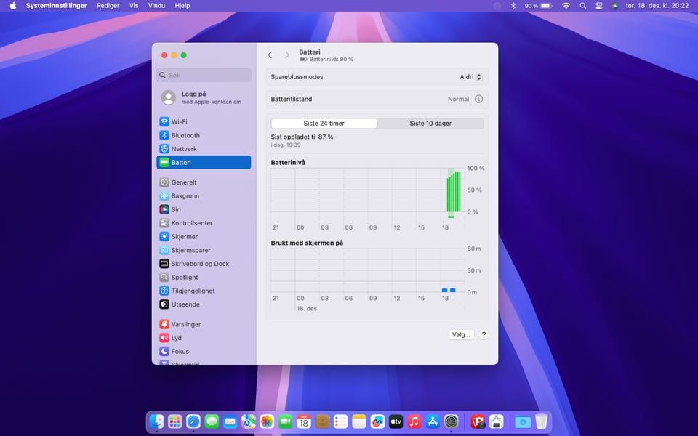Open Varslinger settings
698x436 pixels.
[x=186, y=324]
